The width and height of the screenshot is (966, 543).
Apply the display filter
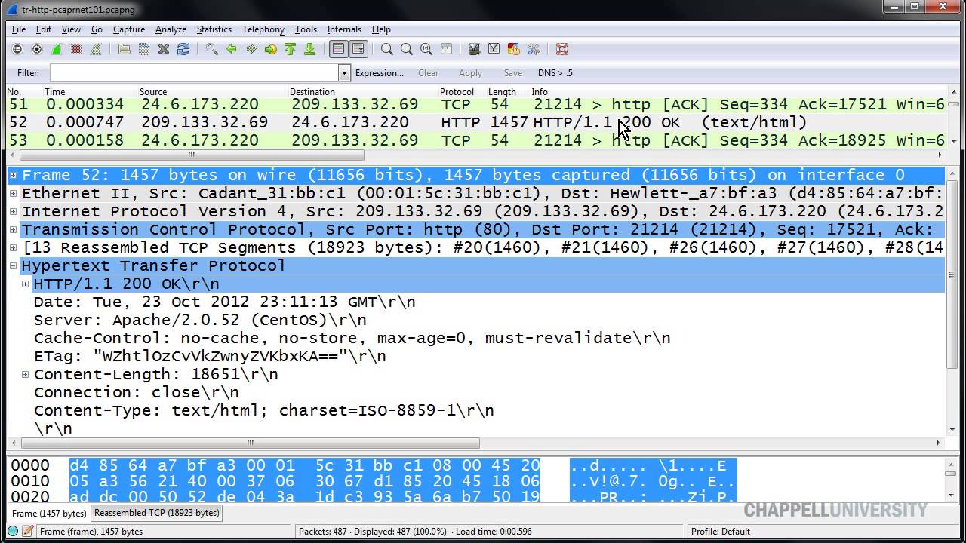[470, 73]
